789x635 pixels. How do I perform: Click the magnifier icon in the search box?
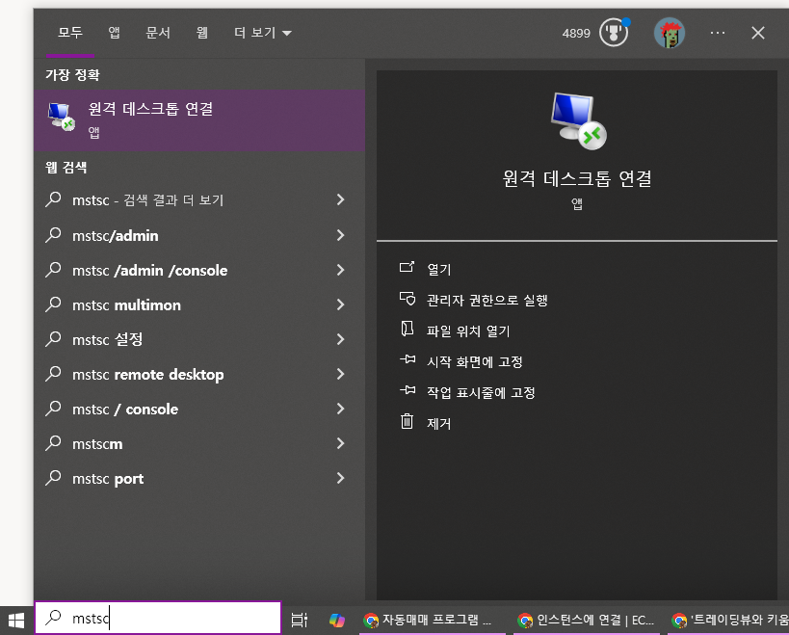point(53,617)
